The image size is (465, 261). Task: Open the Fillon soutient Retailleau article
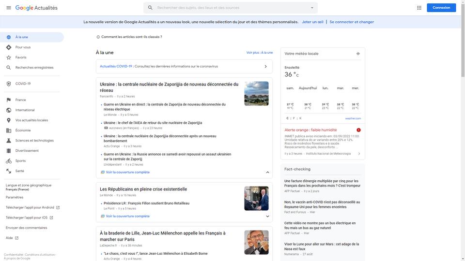click(x=146, y=203)
